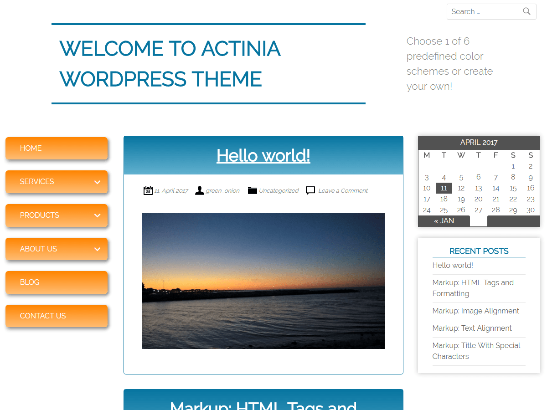Click the sunset featured image
547x410 pixels.
263,281
